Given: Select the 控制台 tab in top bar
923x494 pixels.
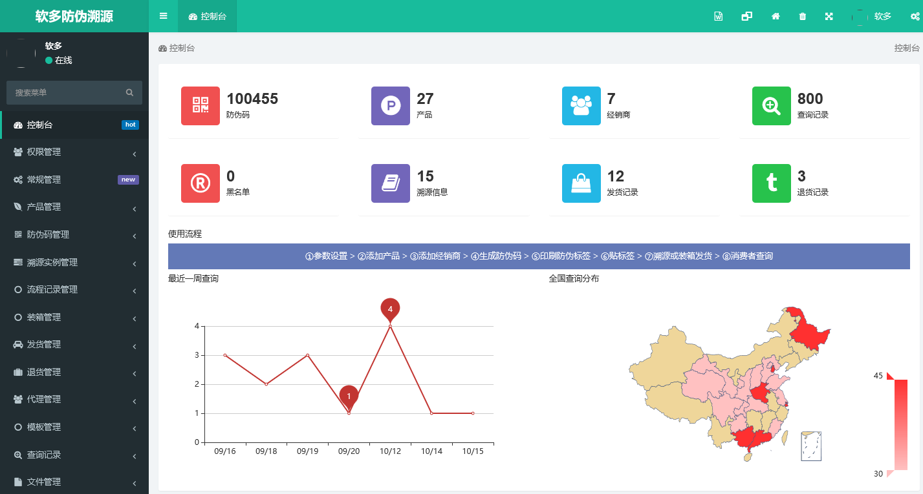Looking at the screenshot, I should click(x=208, y=17).
